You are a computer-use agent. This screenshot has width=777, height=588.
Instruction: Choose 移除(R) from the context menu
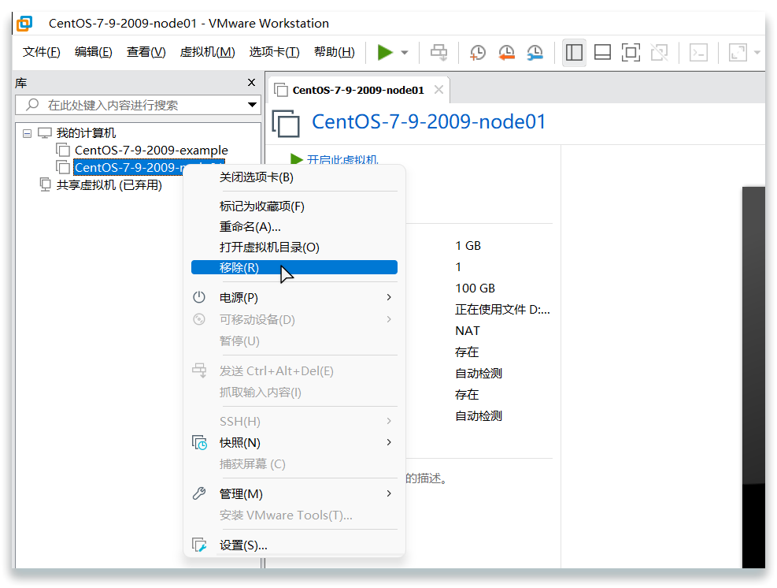click(x=294, y=267)
